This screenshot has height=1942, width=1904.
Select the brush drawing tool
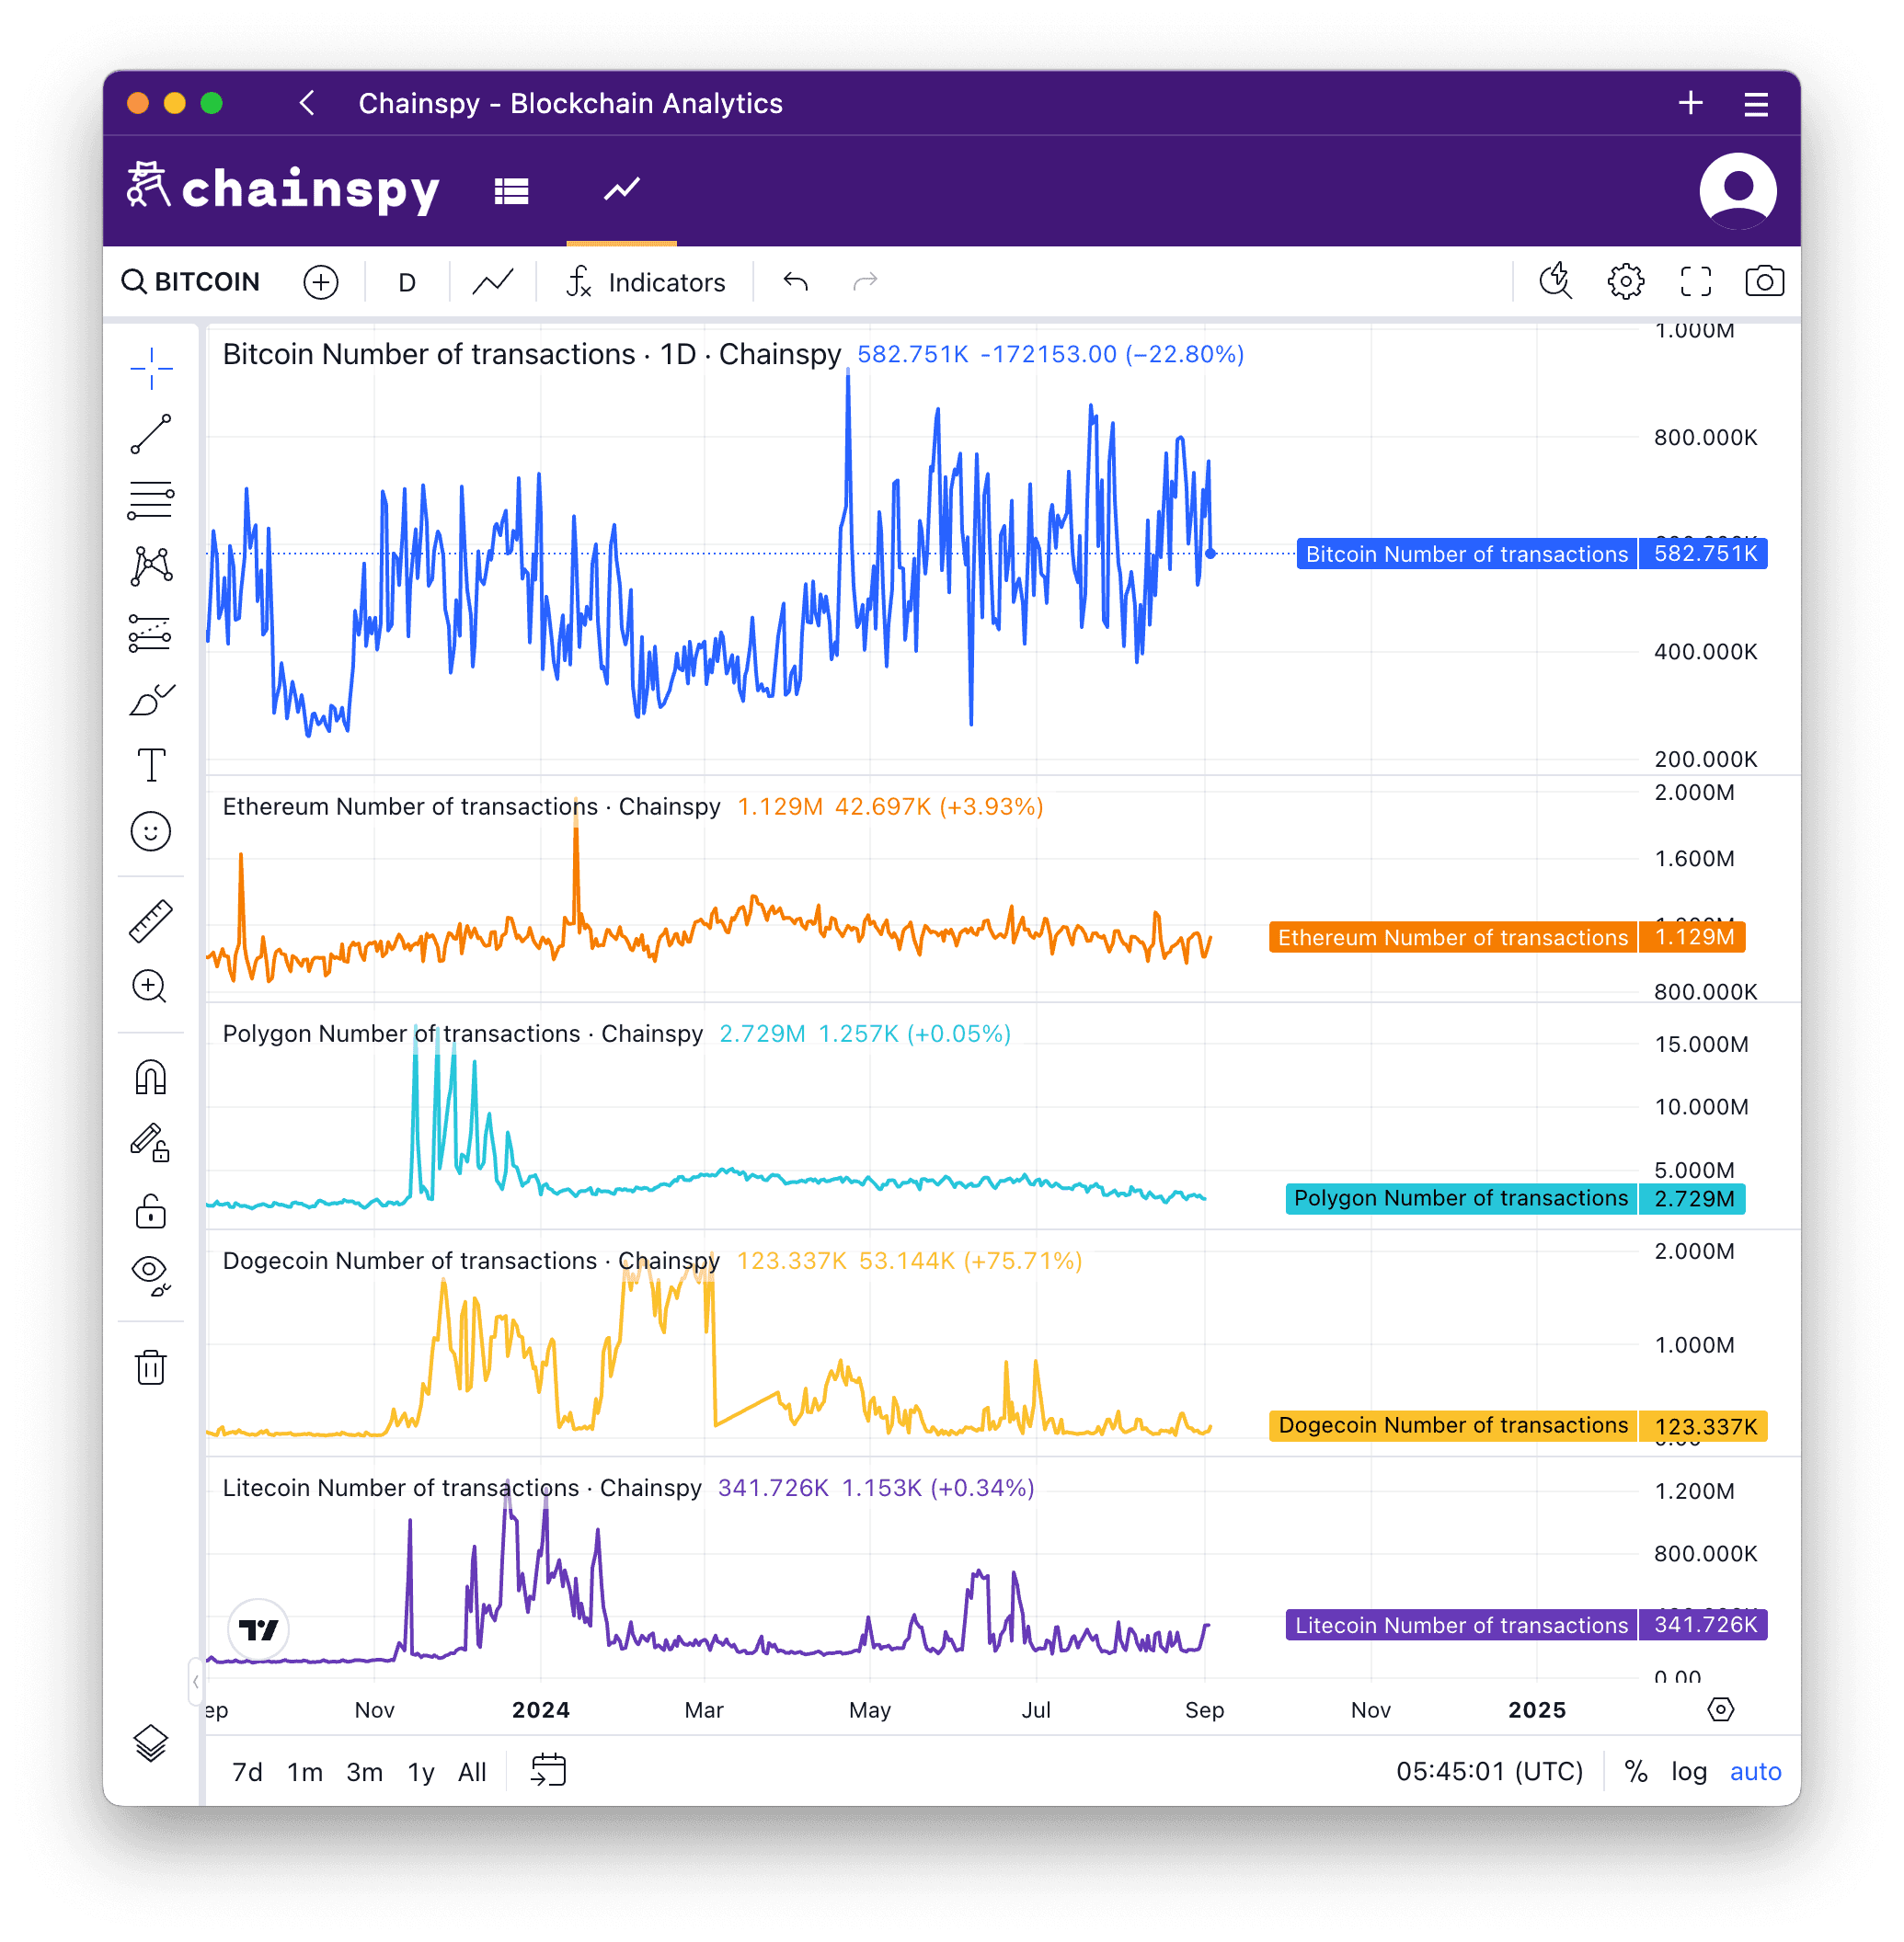coord(151,700)
